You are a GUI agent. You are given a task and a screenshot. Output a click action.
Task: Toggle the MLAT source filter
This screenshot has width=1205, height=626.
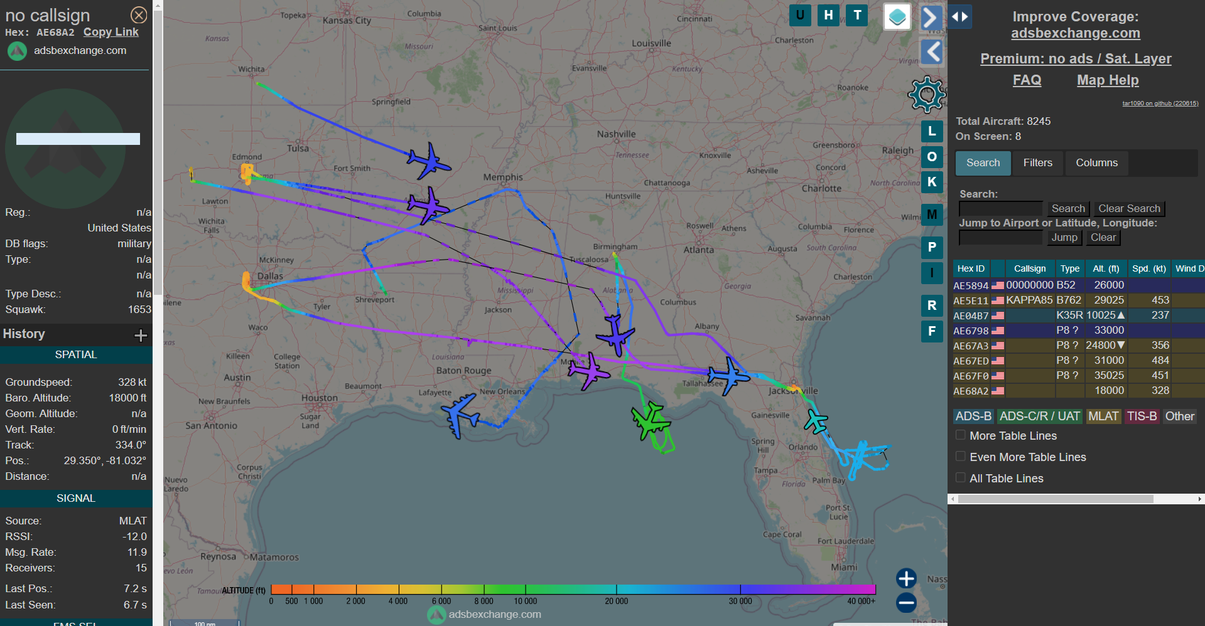[1103, 416]
